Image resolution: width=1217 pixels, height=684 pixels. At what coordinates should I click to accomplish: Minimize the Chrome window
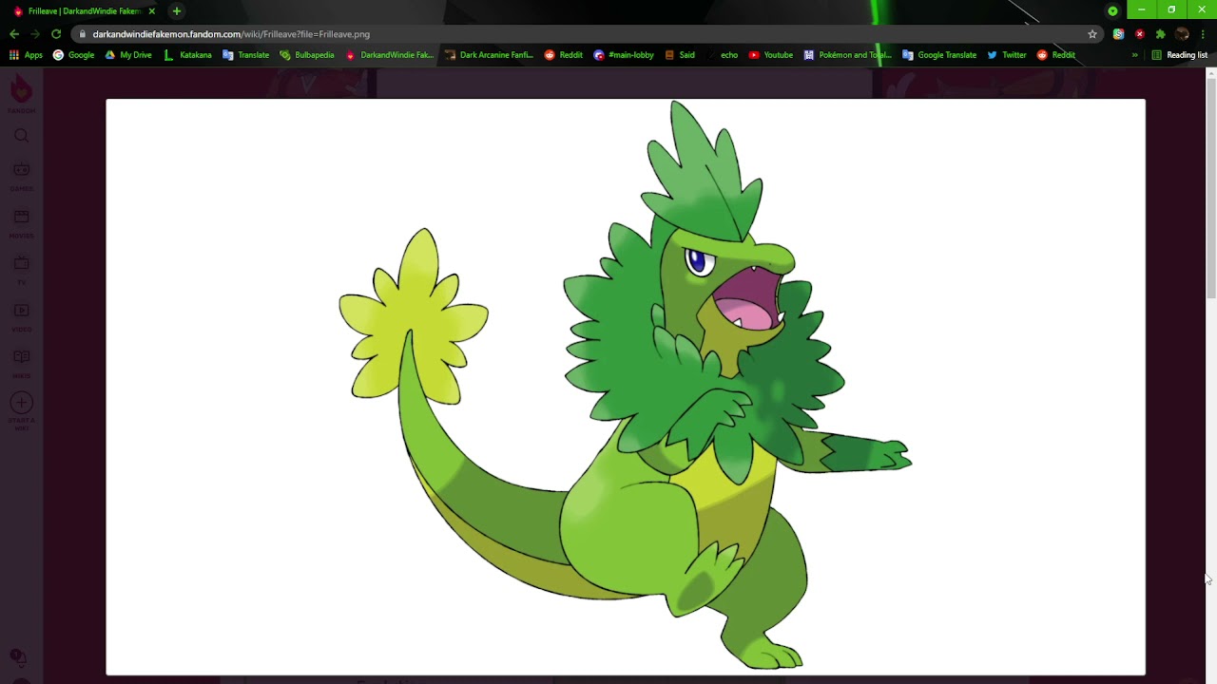[1141, 9]
